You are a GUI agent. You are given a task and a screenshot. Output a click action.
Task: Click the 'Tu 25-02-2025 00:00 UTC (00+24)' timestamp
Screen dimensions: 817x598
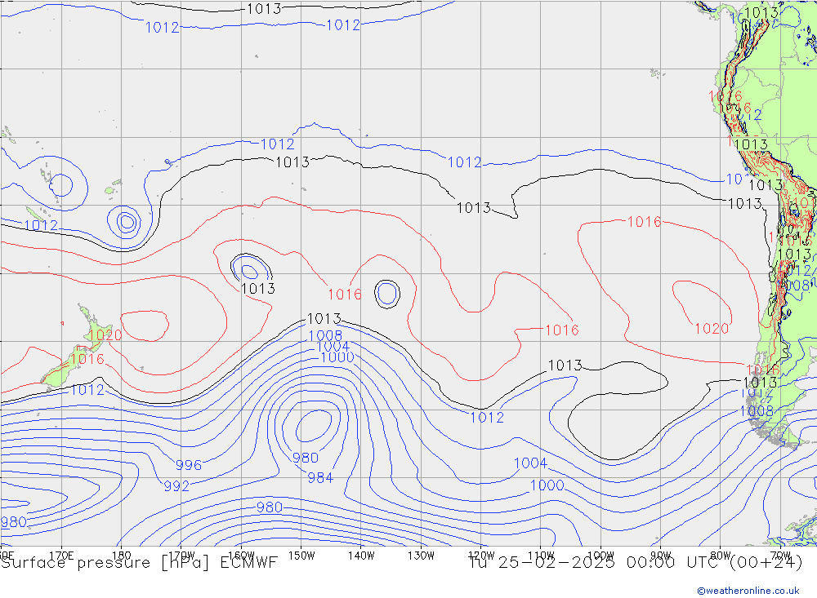click(x=636, y=563)
